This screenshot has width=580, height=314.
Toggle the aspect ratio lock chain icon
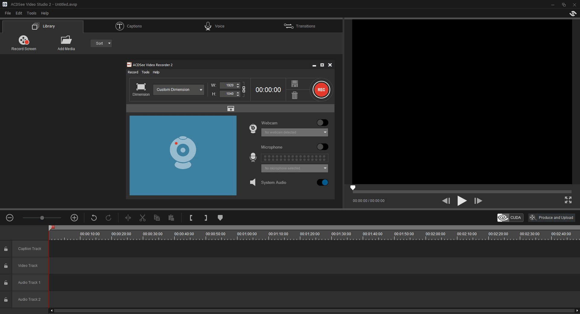(244, 90)
